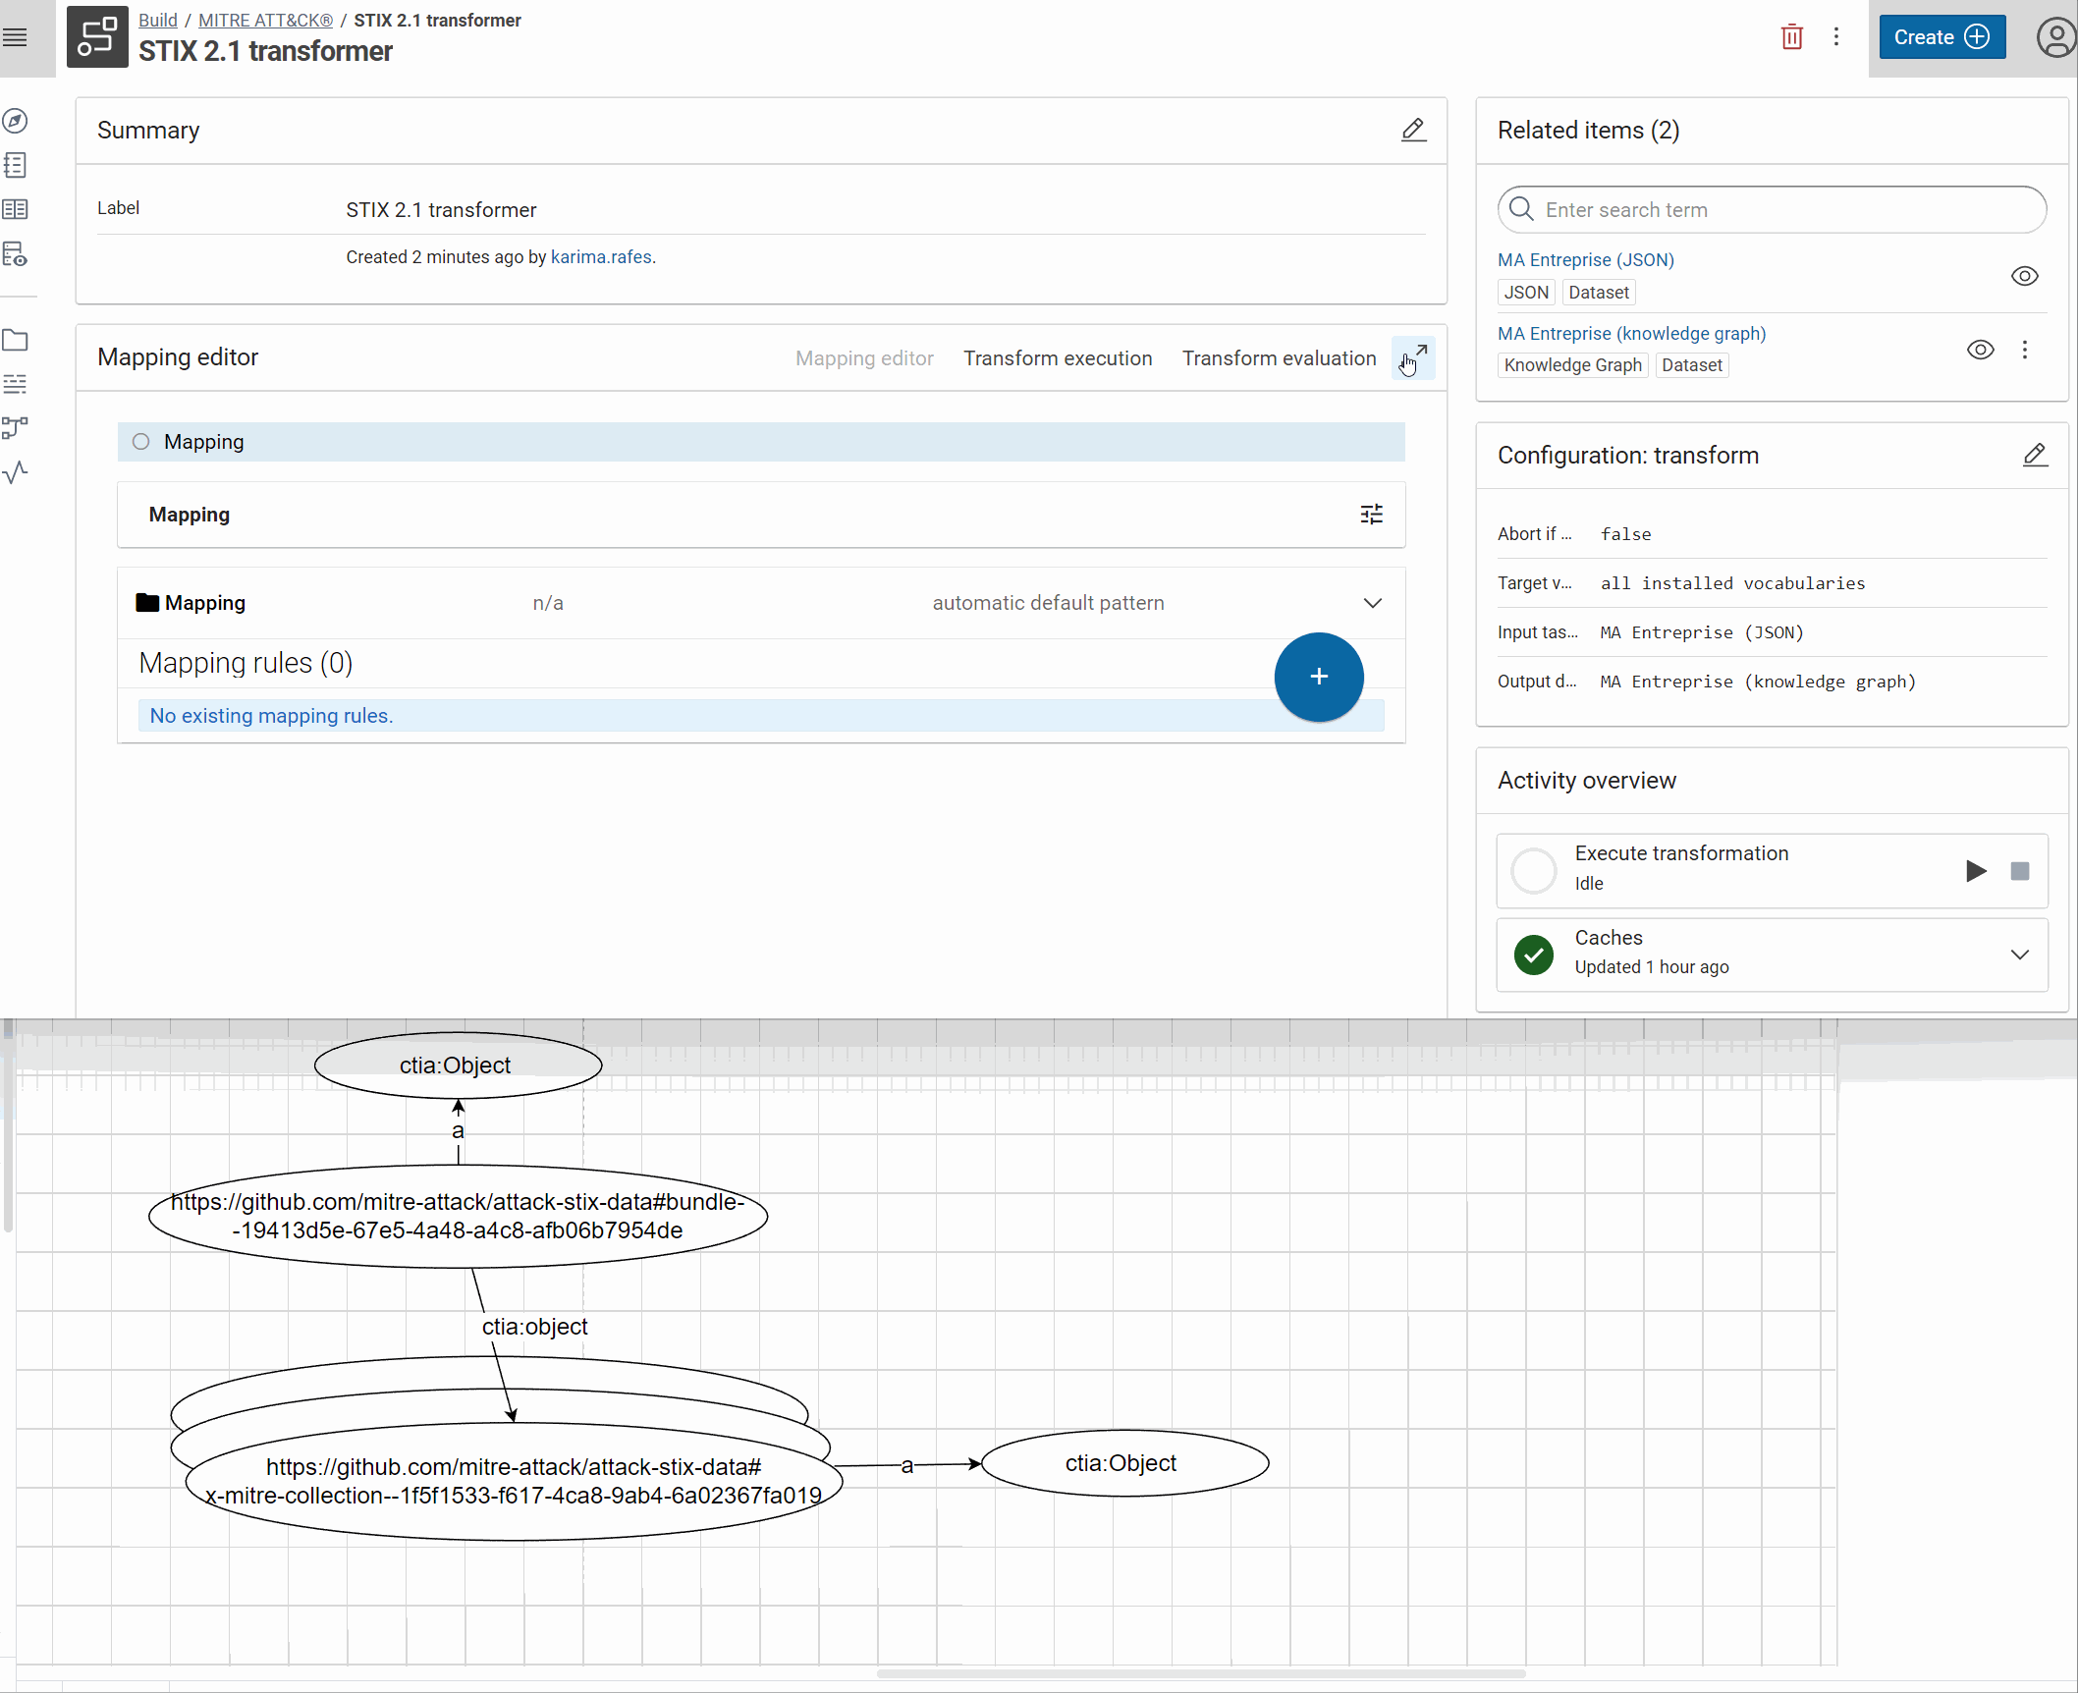This screenshot has height=1693, width=2078.
Task: Click the red trash delete icon
Action: [1791, 37]
